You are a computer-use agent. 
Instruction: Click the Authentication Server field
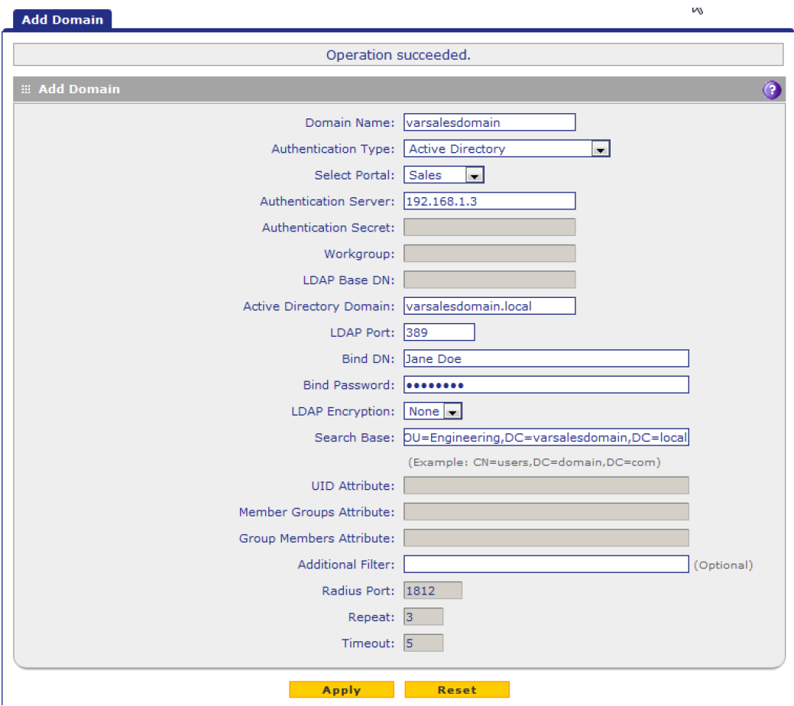489,201
